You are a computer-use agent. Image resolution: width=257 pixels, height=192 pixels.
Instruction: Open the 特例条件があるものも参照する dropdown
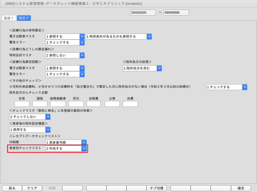tap(149, 36)
